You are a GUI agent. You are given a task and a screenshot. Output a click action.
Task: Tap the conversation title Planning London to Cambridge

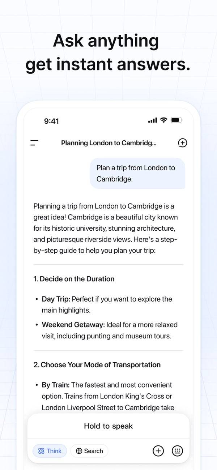click(x=109, y=143)
